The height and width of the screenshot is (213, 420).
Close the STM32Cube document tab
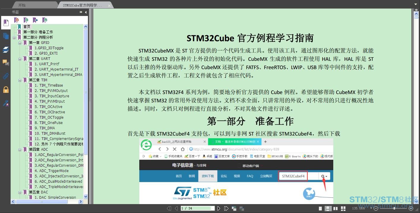pyautogui.click(x=109, y=6)
